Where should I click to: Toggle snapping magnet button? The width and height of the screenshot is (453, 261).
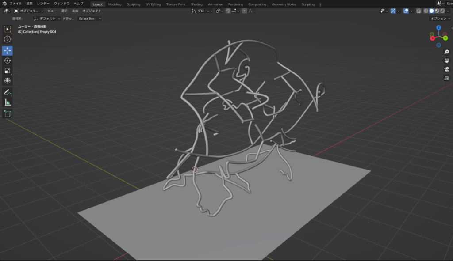[228, 11]
